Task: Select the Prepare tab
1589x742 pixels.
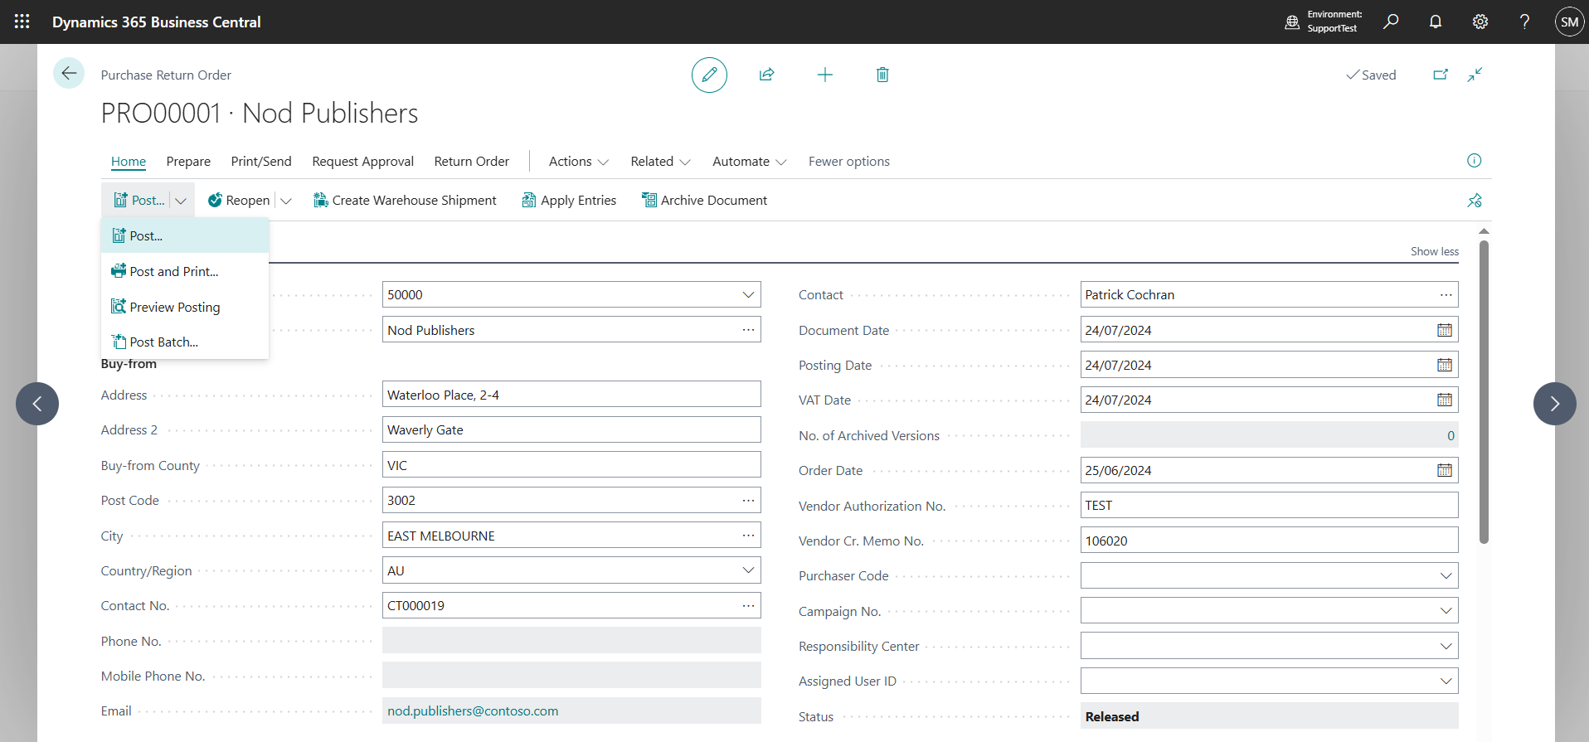Action: pyautogui.click(x=188, y=162)
